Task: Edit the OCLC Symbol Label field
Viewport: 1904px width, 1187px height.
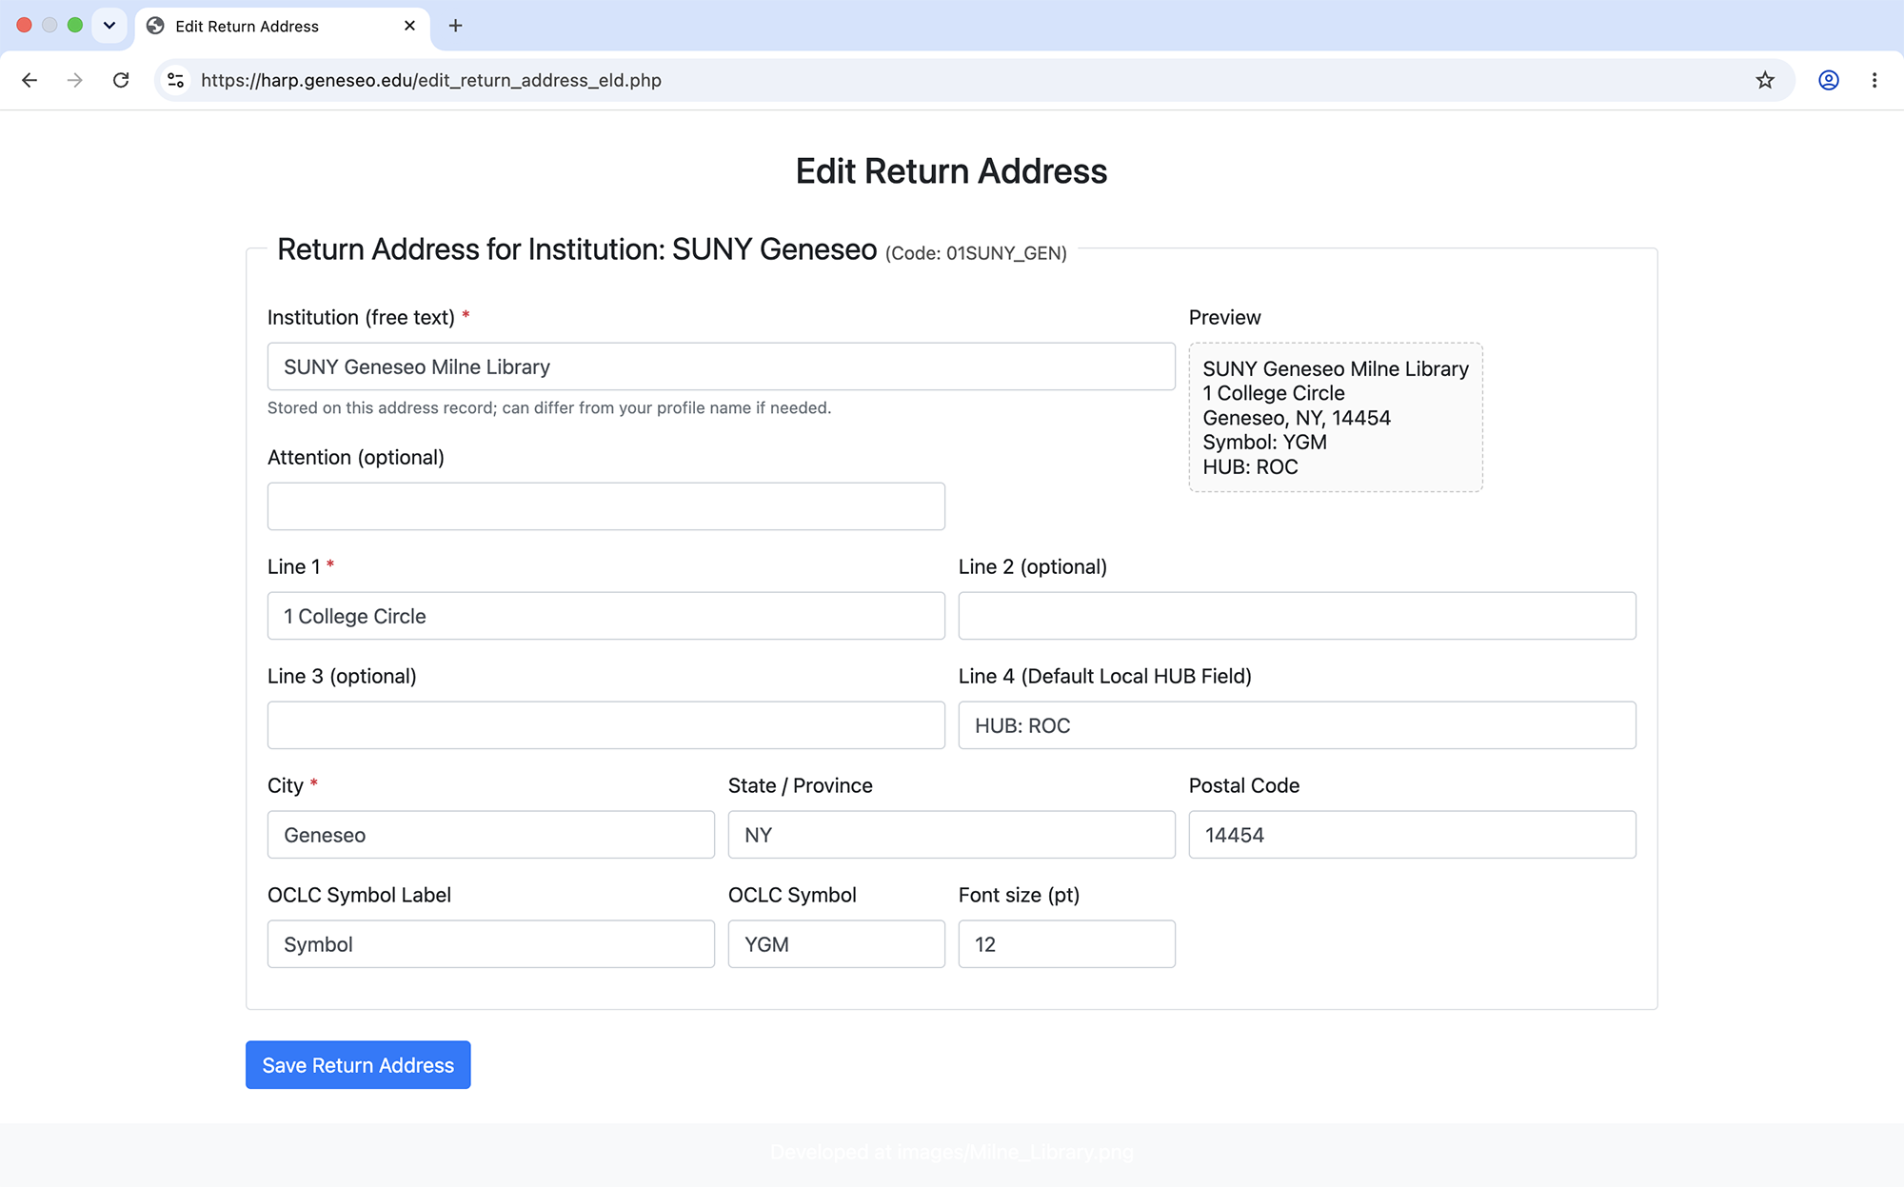Action: (491, 944)
